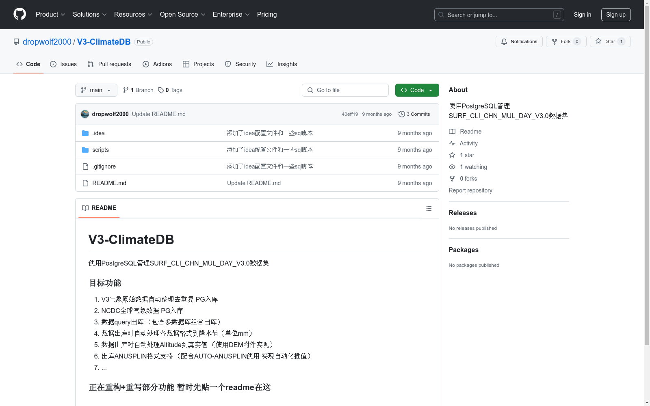This screenshot has height=406, width=650.
Task: Switch to the Issues tab
Action: click(x=63, y=64)
